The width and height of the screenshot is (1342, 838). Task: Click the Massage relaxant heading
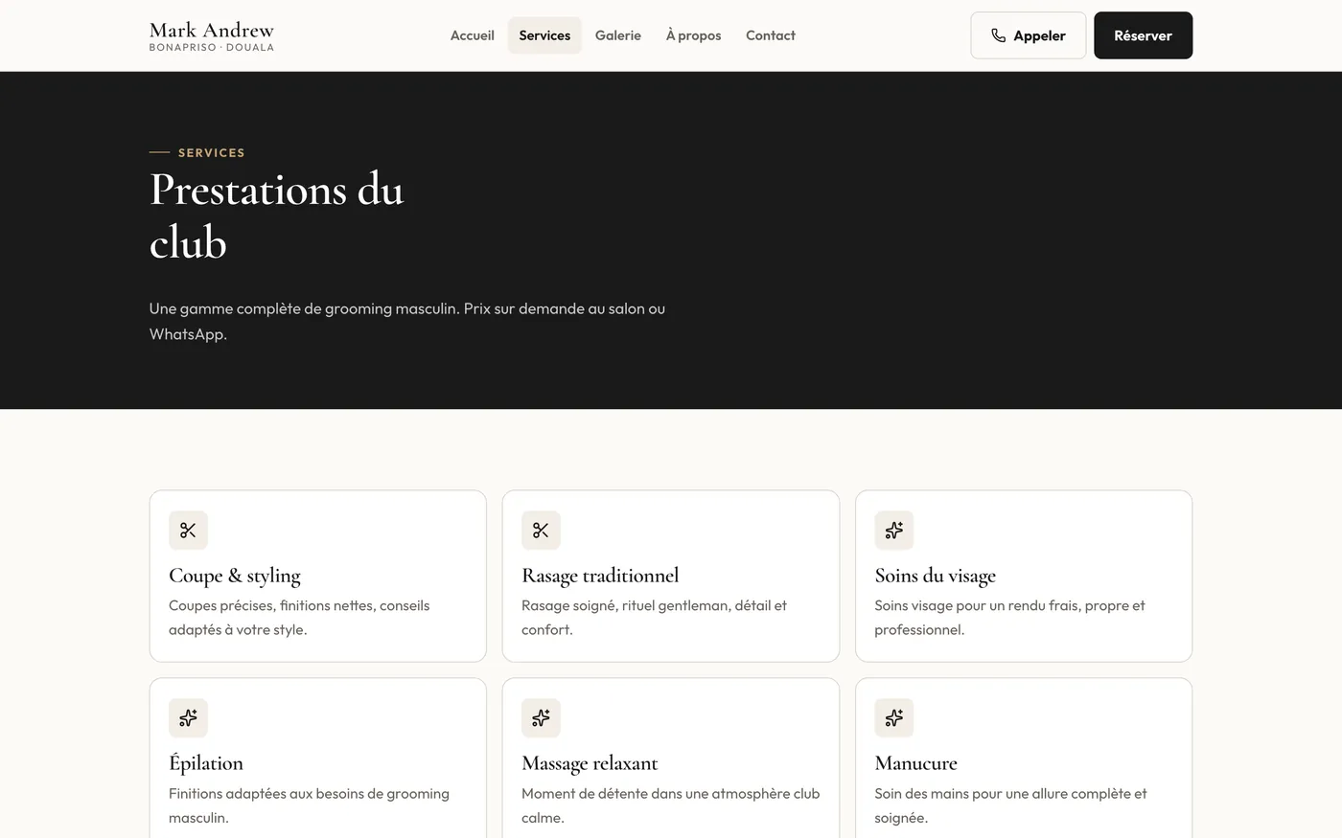tap(590, 763)
